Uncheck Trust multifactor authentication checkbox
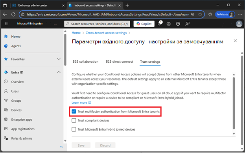 point(74,111)
